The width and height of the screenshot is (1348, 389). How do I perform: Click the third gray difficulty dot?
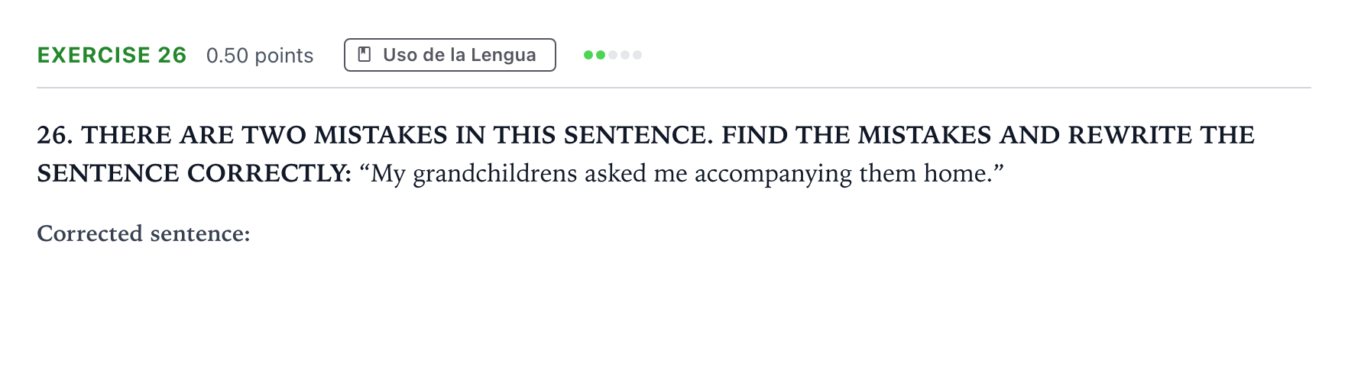(x=613, y=55)
